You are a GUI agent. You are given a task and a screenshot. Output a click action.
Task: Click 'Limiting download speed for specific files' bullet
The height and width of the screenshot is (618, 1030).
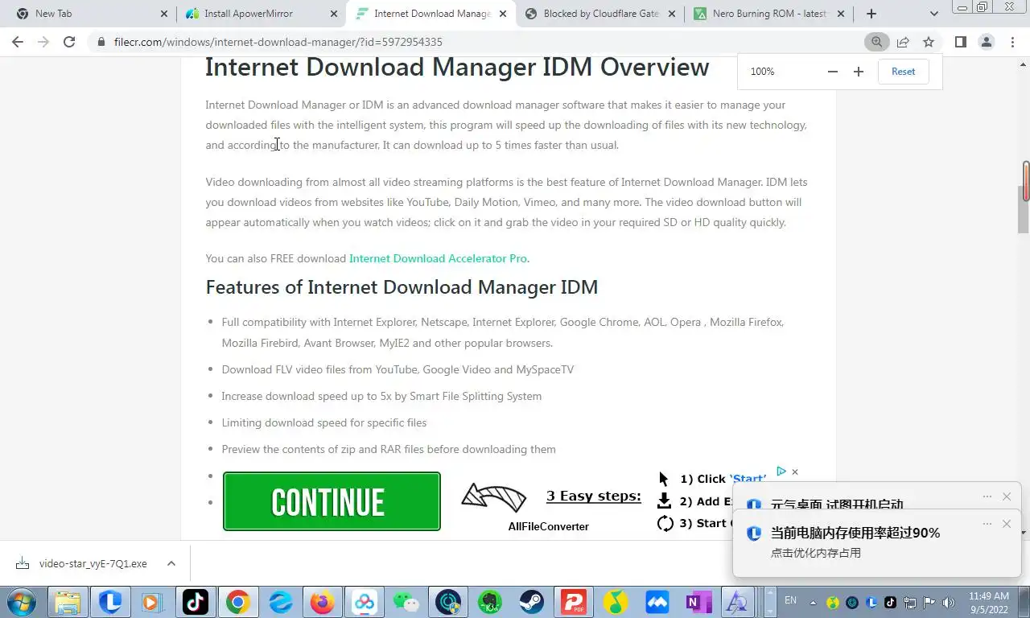point(324,422)
